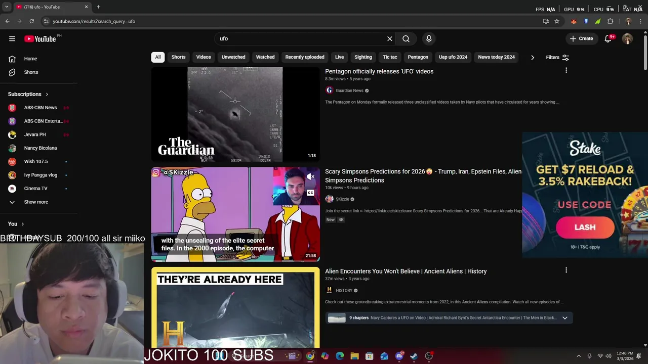Viewport: 648px width, 364px height.
Task: Toggle captions on the Simpsons preview
Action: (x=310, y=193)
